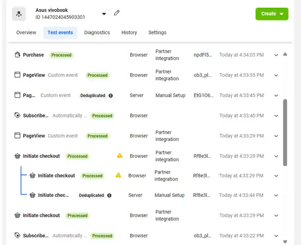The width and height of the screenshot is (301, 245).
Task: Go to the History tab
Action: pos(129,33)
